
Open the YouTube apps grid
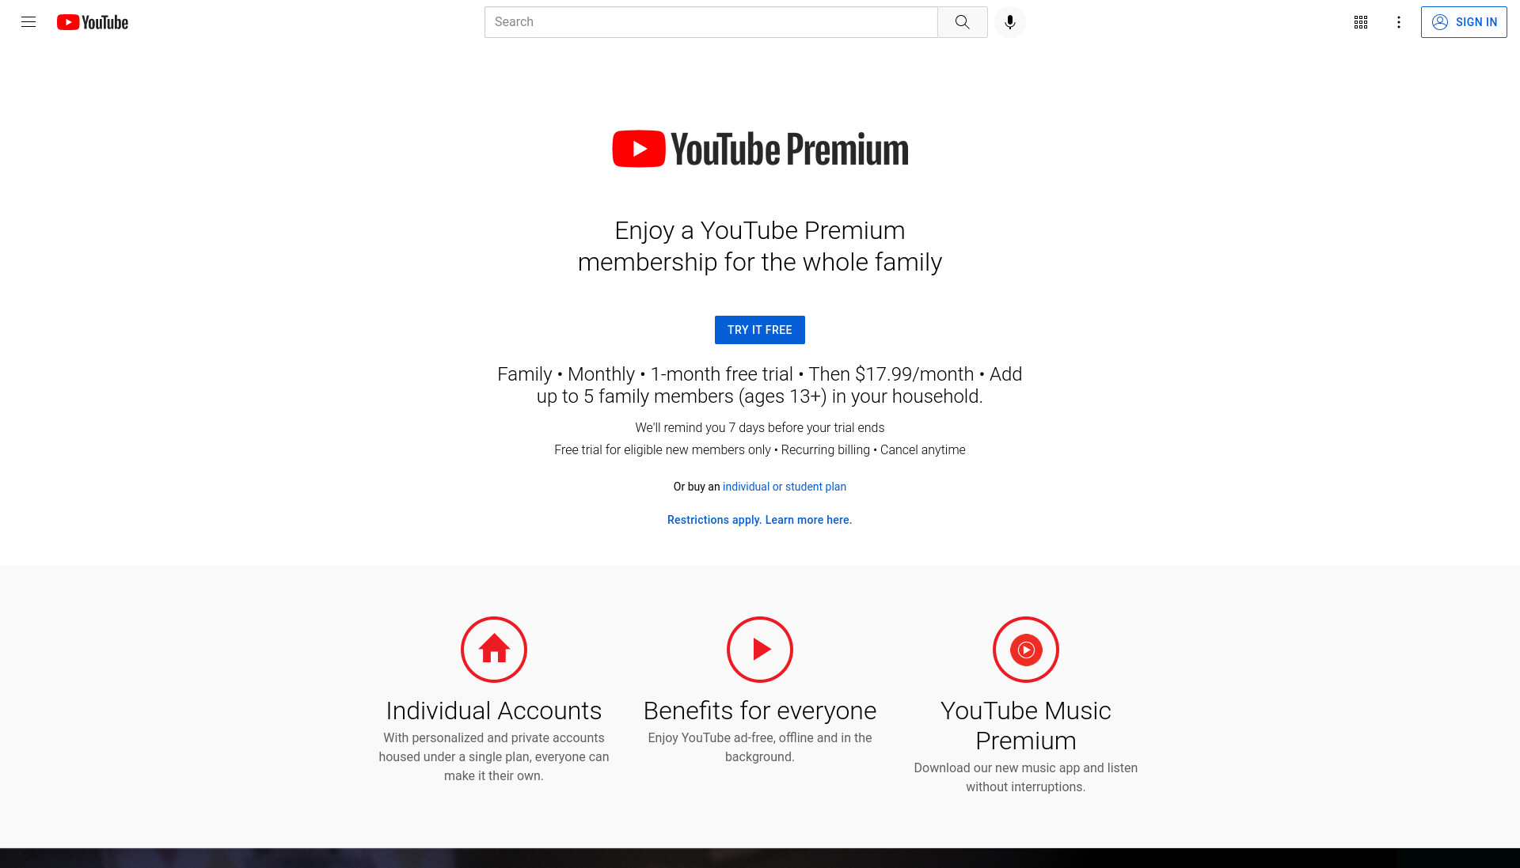click(1361, 22)
